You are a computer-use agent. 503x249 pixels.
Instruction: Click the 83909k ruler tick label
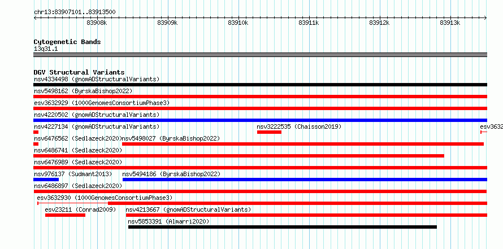click(x=167, y=23)
